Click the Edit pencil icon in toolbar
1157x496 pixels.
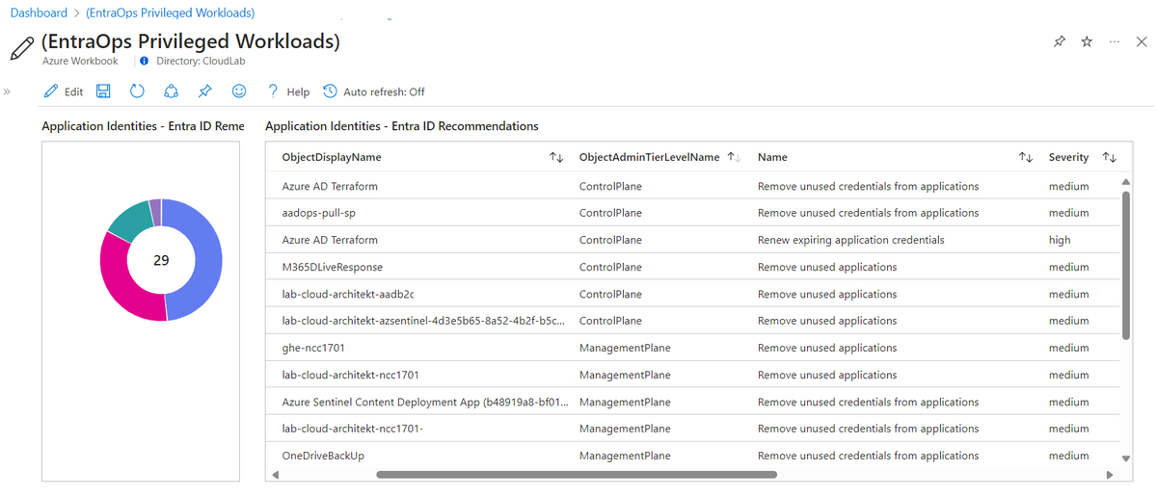[x=52, y=91]
